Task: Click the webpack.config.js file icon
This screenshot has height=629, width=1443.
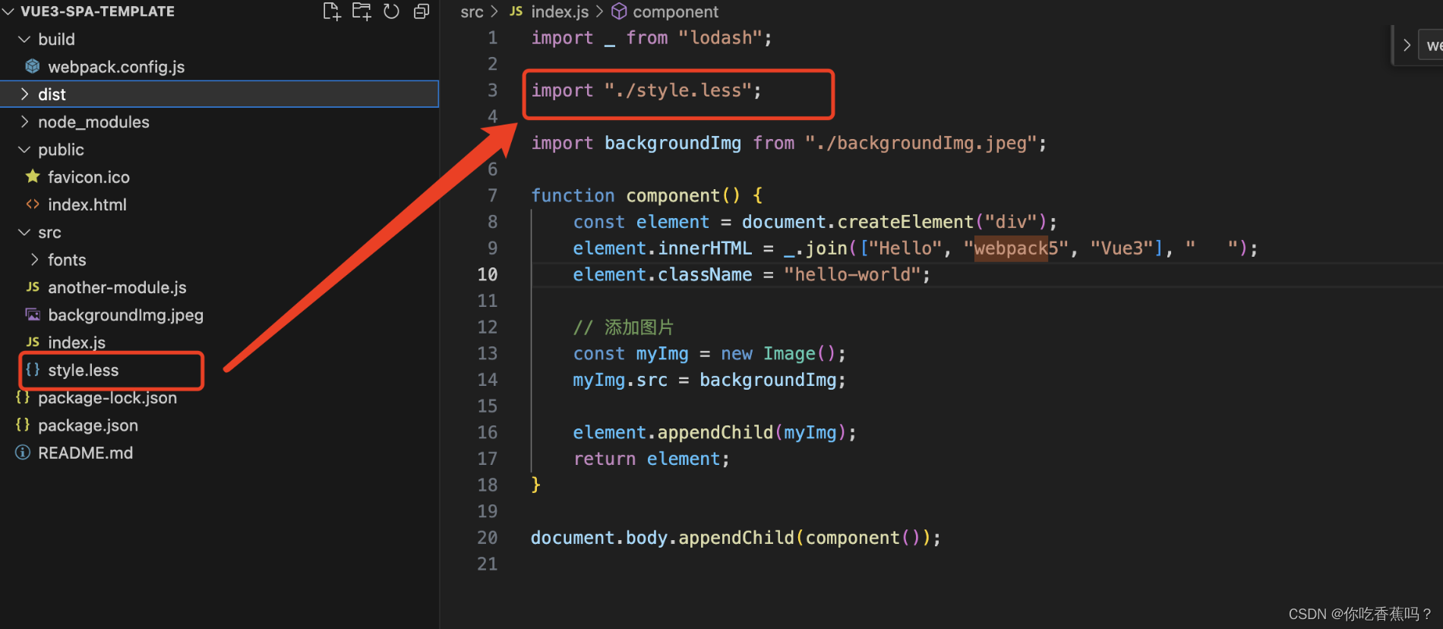Action: tap(33, 67)
